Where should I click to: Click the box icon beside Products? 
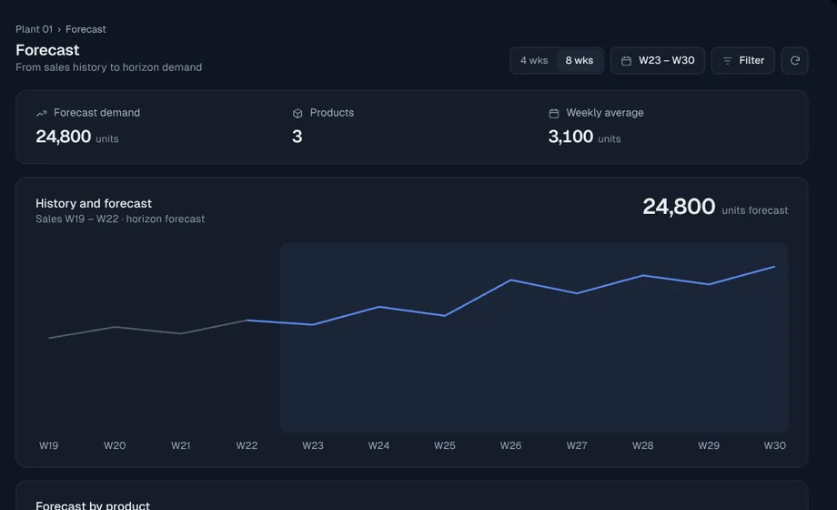[x=297, y=113]
